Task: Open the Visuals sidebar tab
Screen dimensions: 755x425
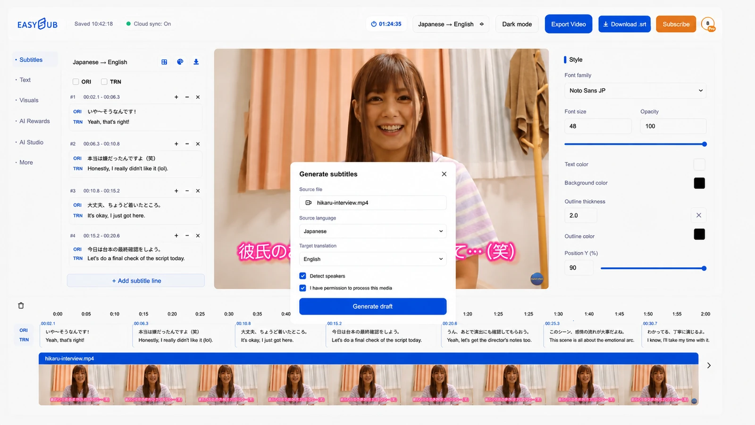Action: point(29,101)
